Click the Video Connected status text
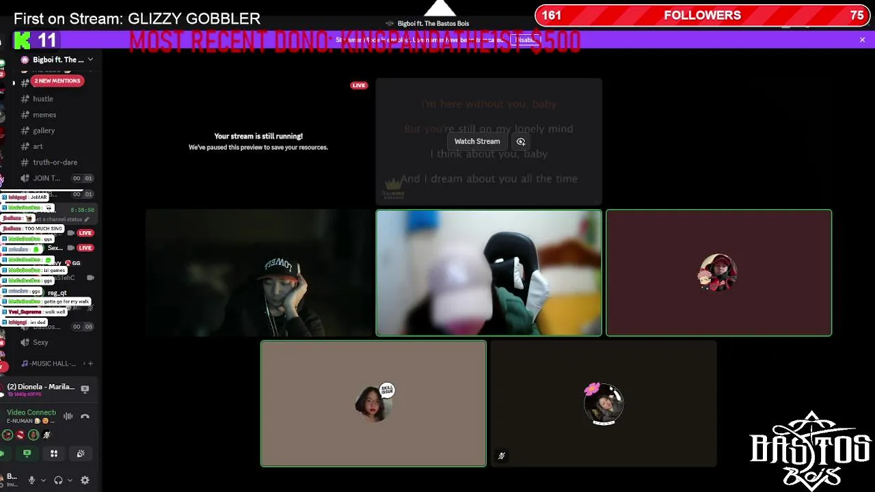 pyautogui.click(x=31, y=413)
